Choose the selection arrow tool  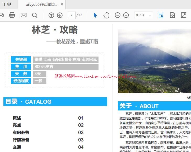95,15
